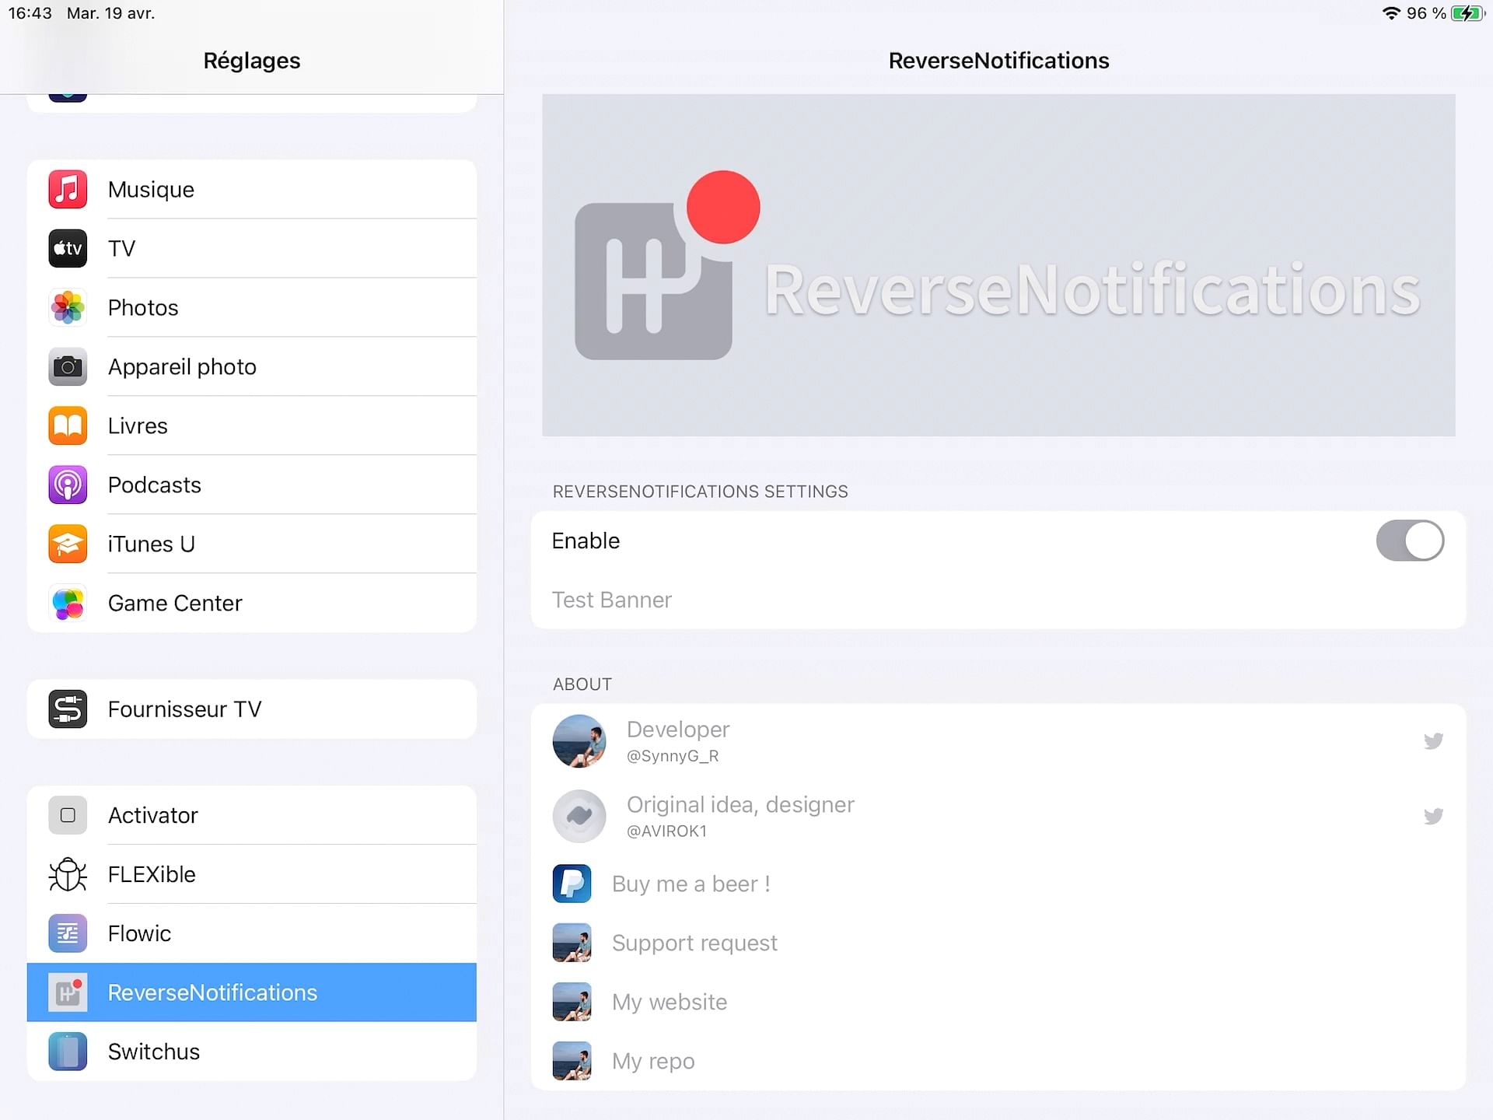
Task: Tap the @AVIROK1 designer avatar
Action: [579, 816]
